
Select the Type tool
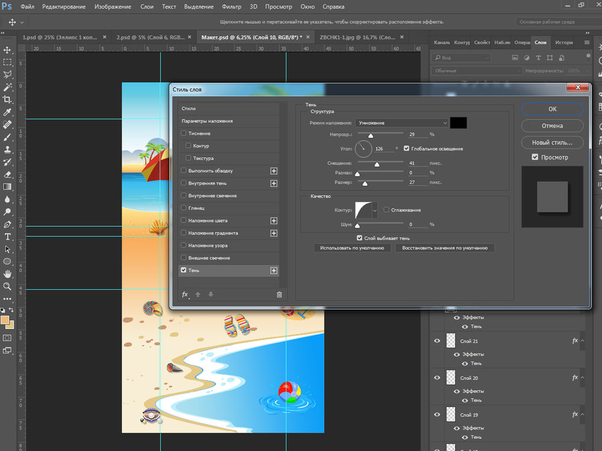click(8, 237)
